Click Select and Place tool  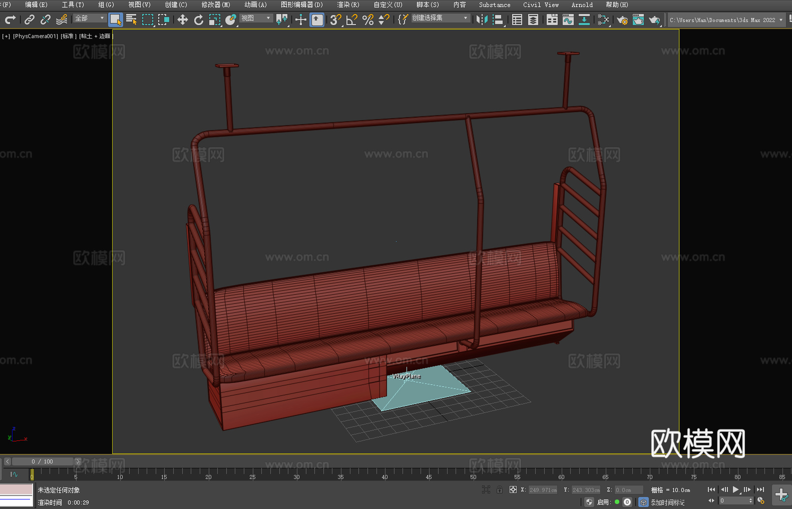[231, 20]
